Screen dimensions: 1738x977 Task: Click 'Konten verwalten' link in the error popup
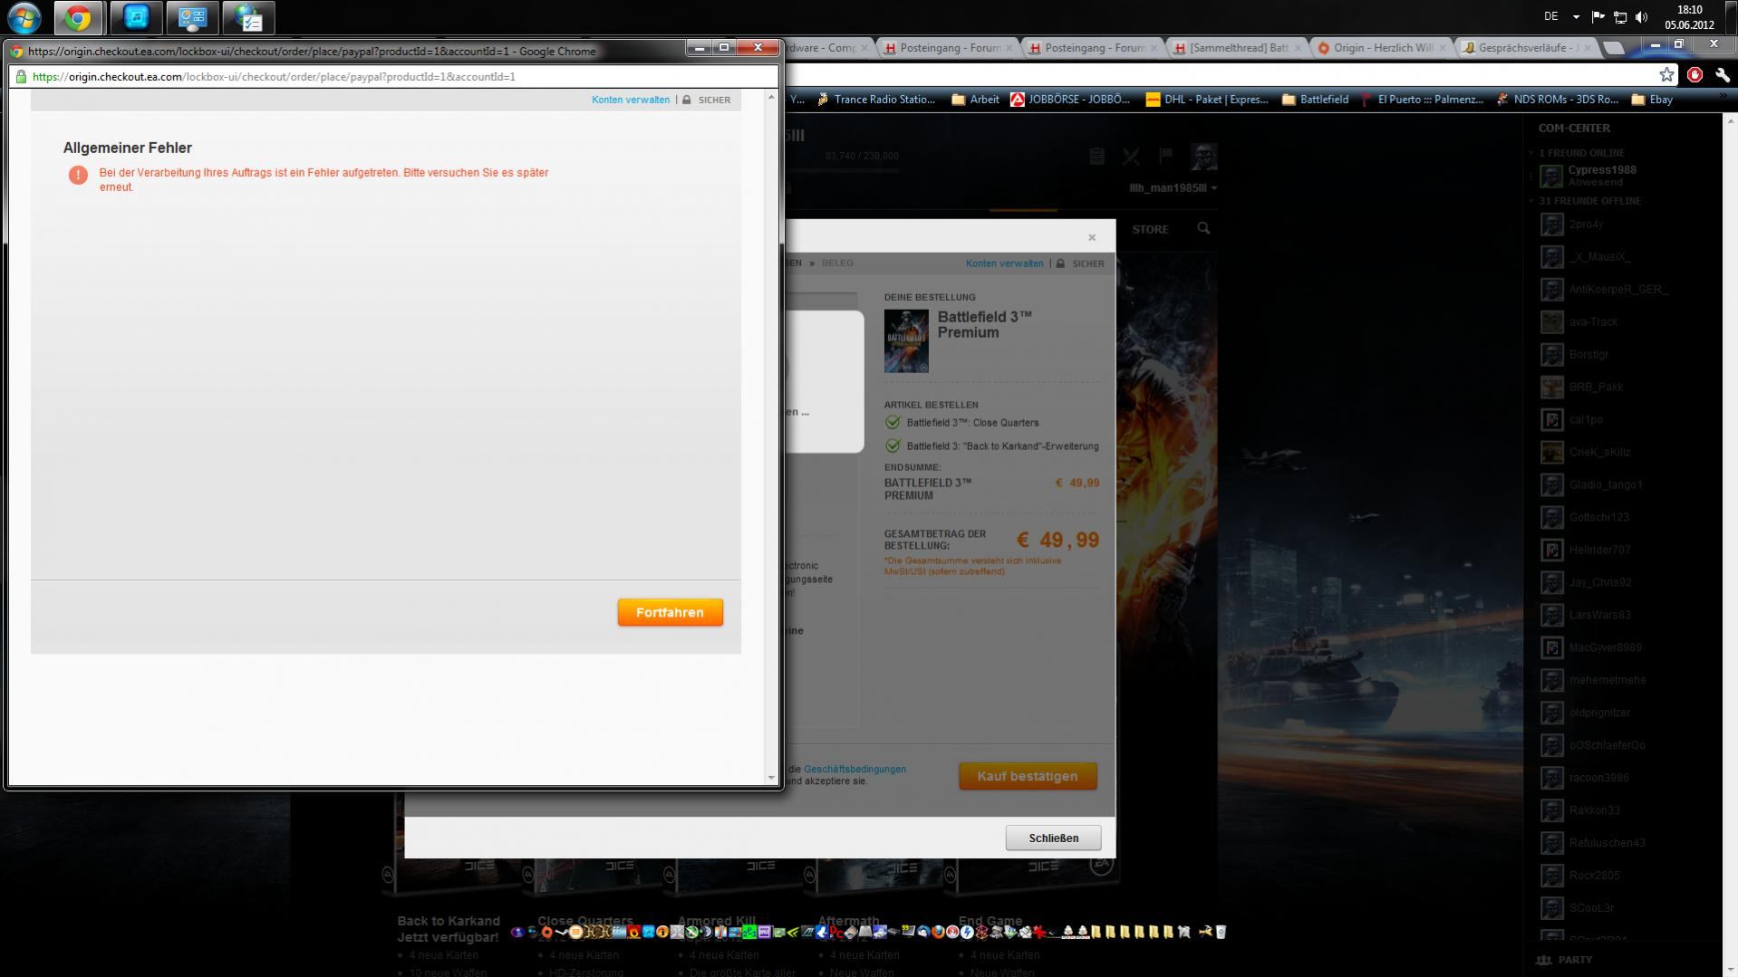[631, 100]
